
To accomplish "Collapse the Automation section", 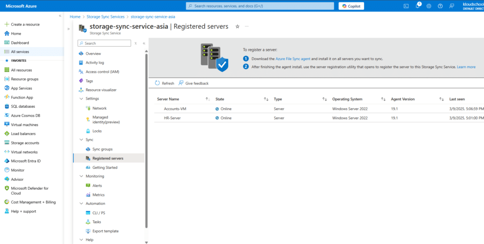I will pyautogui.click(x=80, y=203).
